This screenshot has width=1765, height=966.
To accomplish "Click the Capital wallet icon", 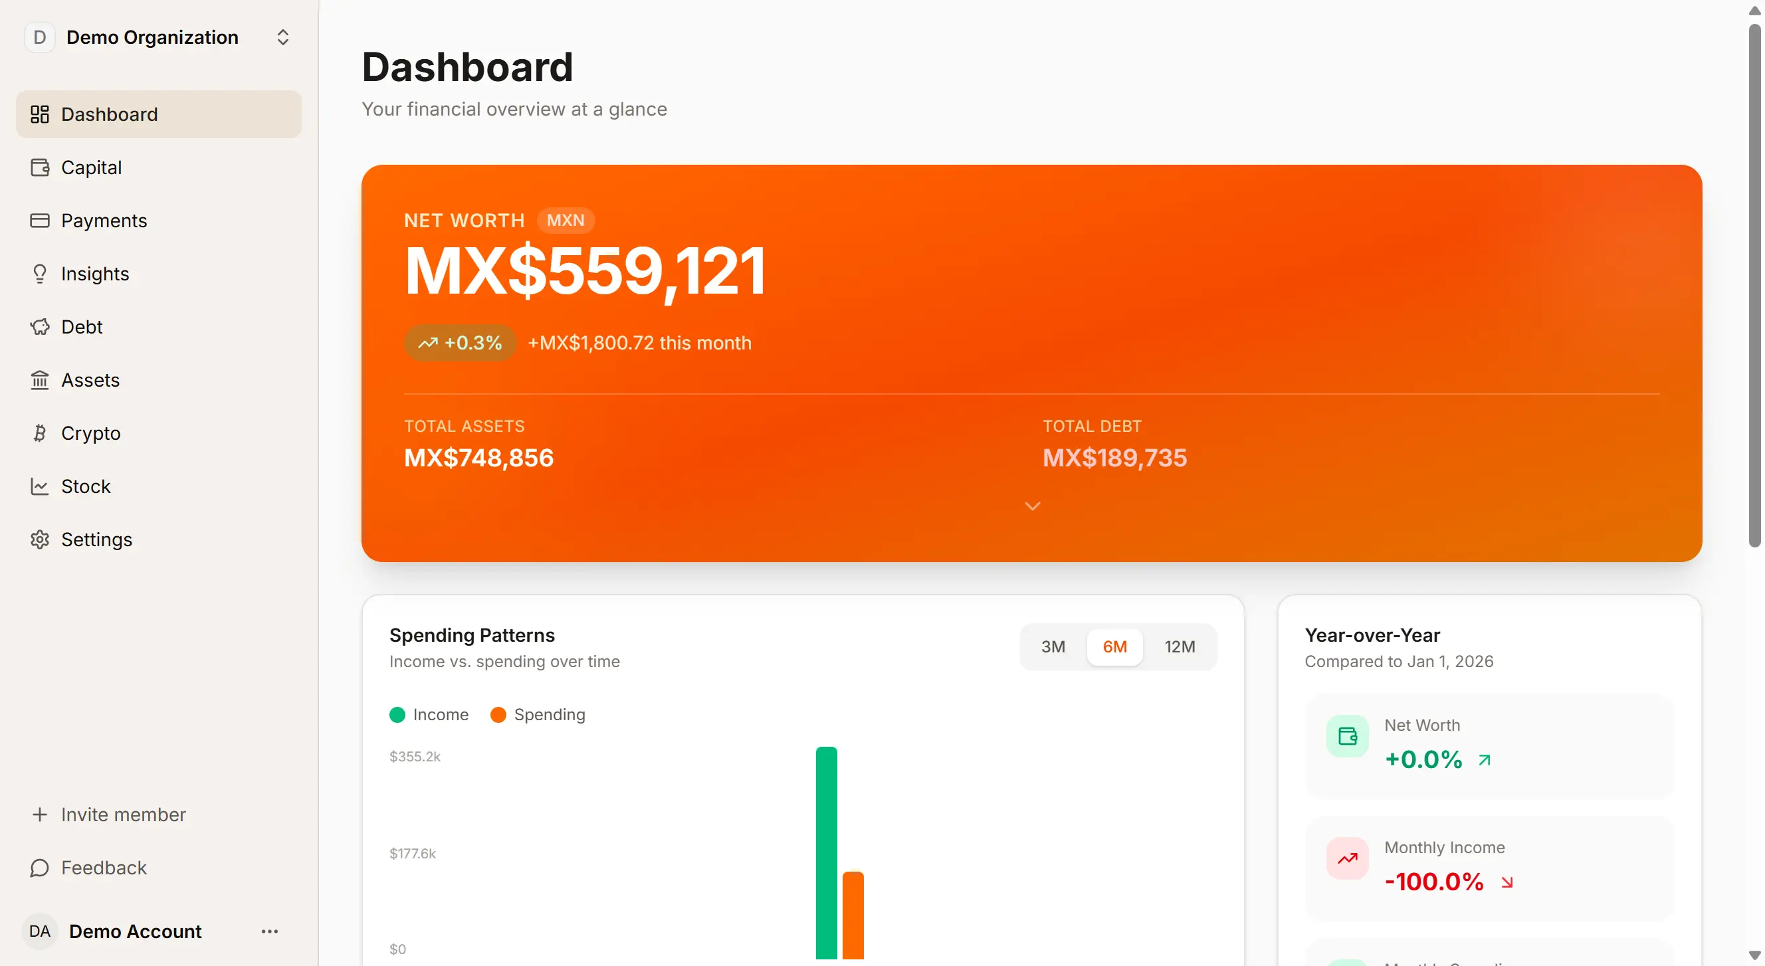I will click(40, 167).
